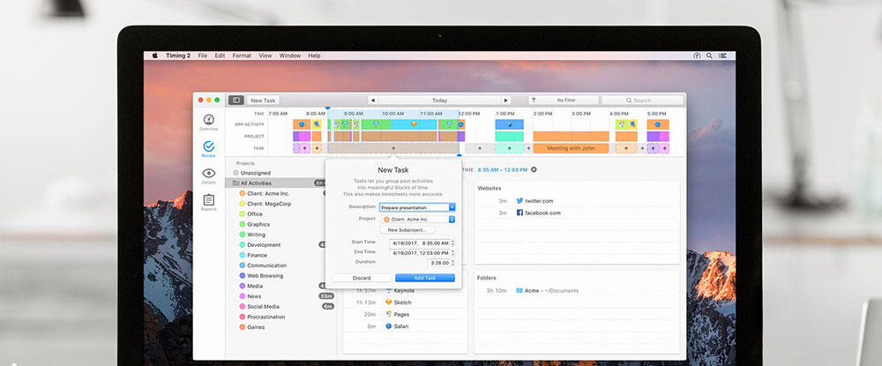Screen dimensions: 882x366
Task: Open the Project selector popup
Action: coord(418,219)
